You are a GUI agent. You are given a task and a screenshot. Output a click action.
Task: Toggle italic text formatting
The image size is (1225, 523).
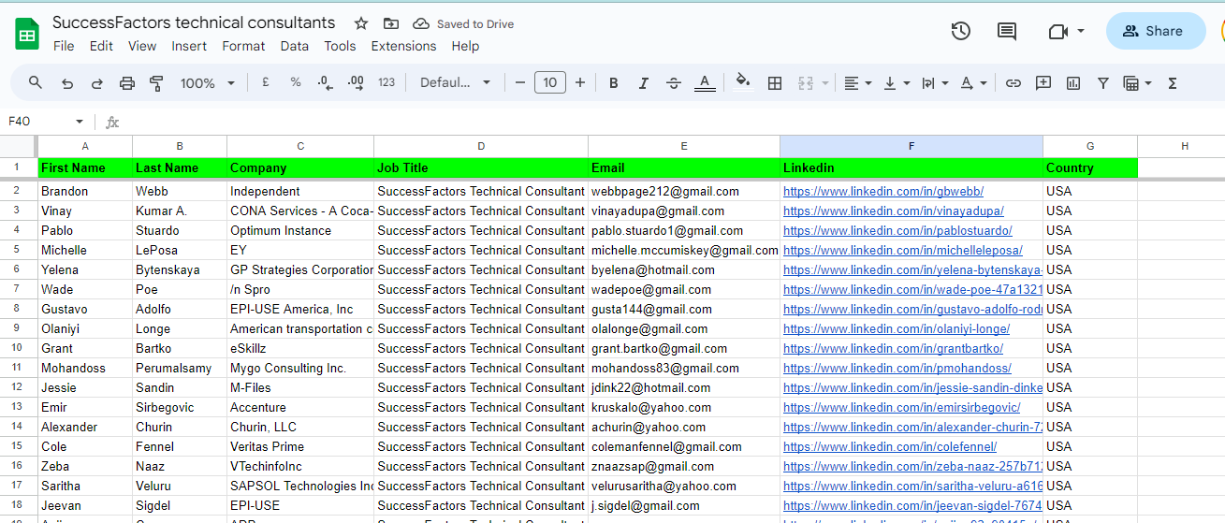pyautogui.click(x=644, y=83)
